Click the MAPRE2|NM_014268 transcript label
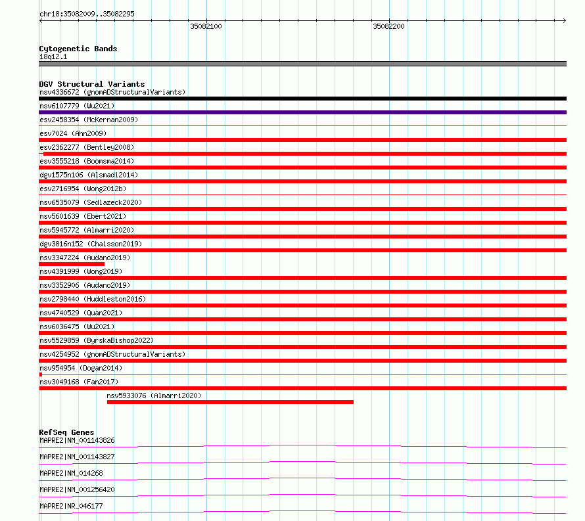This screenshot has height=521, width=585. (71, 473)
